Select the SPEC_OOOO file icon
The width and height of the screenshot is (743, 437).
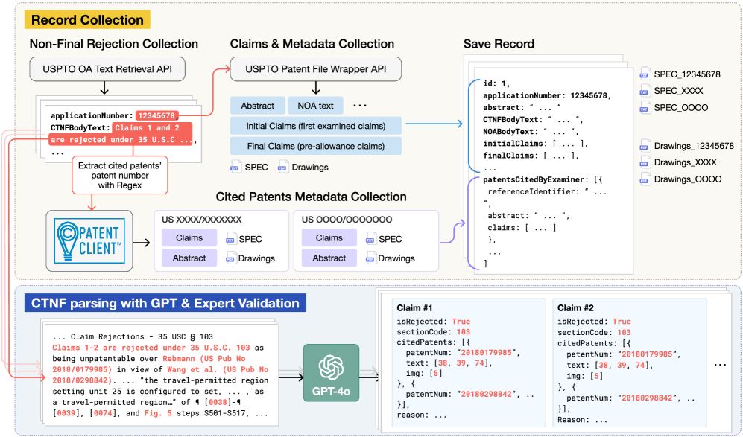[x=644, y=107]
